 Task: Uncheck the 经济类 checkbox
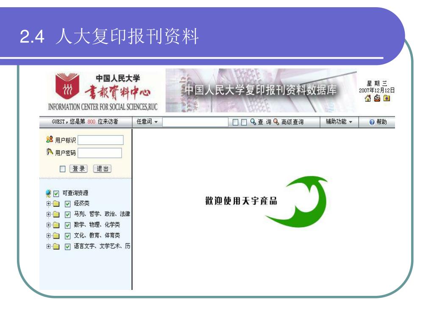[67, 204]
